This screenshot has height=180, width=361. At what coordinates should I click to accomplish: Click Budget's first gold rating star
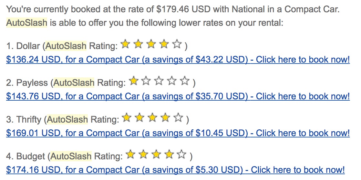coord(130,155)
